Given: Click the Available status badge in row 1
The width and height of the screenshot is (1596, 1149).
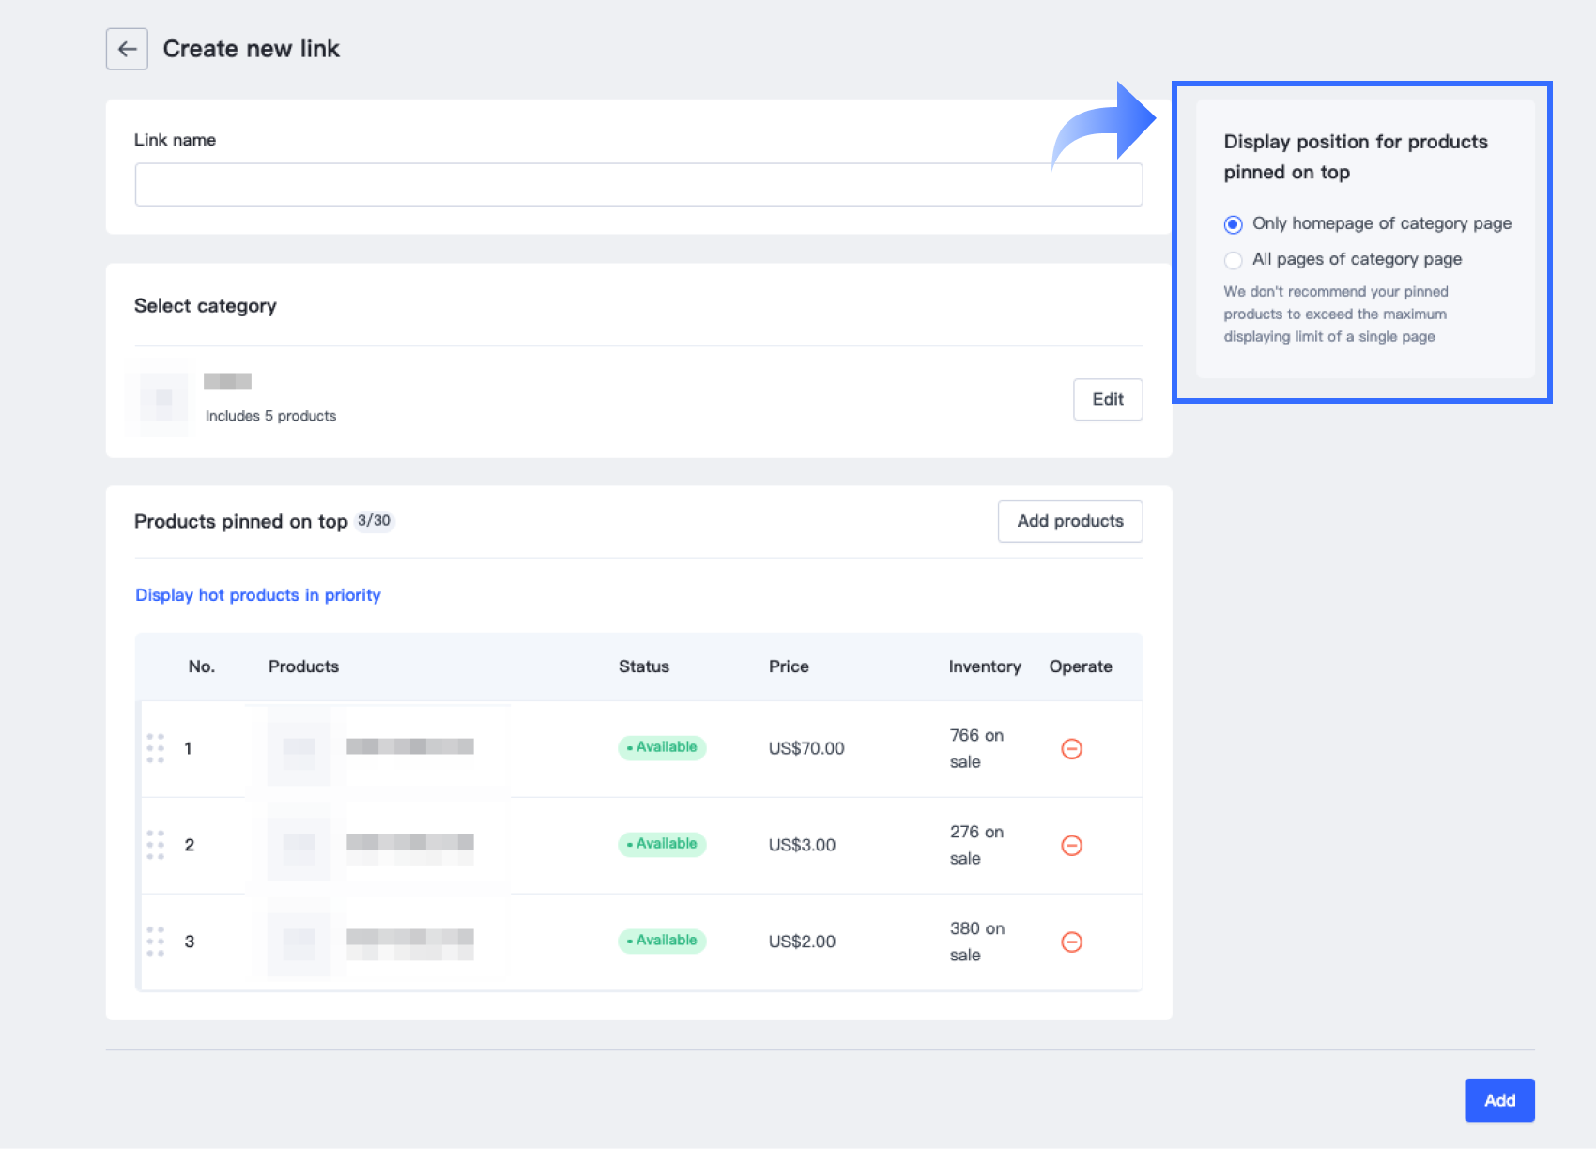Looking at the screenshot, I should point(662,747).
